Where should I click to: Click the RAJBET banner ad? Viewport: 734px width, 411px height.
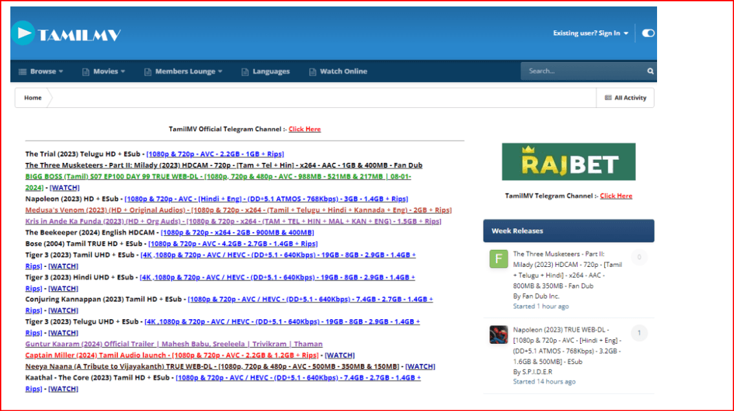[568, 162]
